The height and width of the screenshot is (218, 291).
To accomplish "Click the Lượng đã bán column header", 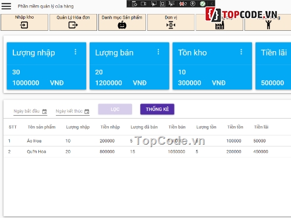I will [x=144, y=127].
